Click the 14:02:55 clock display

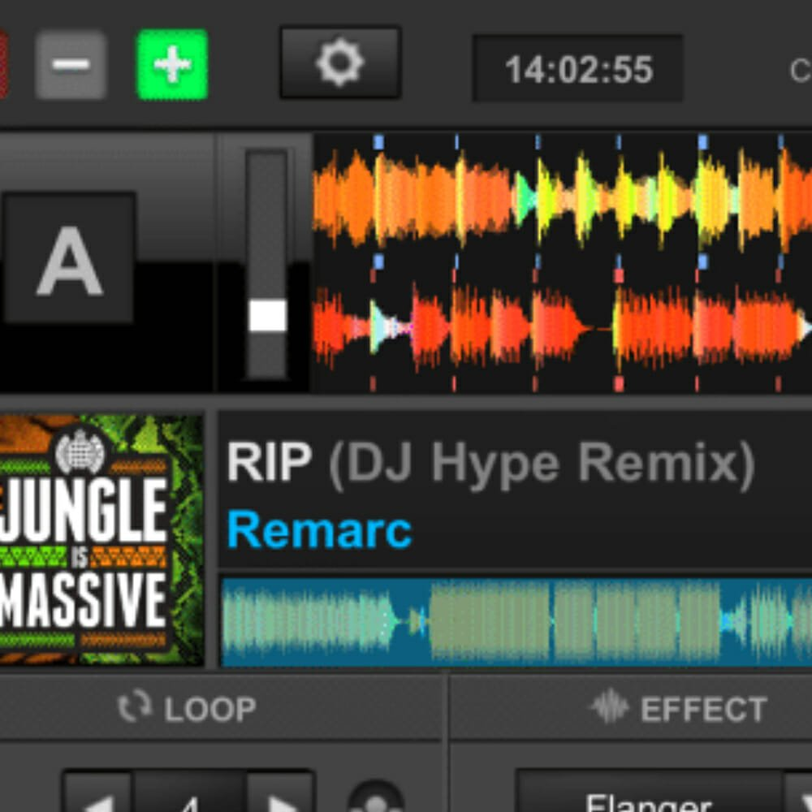[x=577, y=69]
